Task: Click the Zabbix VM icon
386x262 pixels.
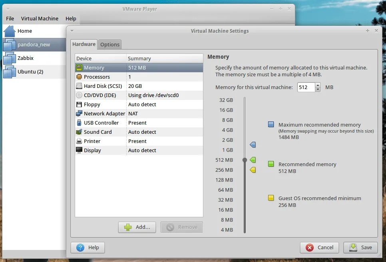Action: 10,58
